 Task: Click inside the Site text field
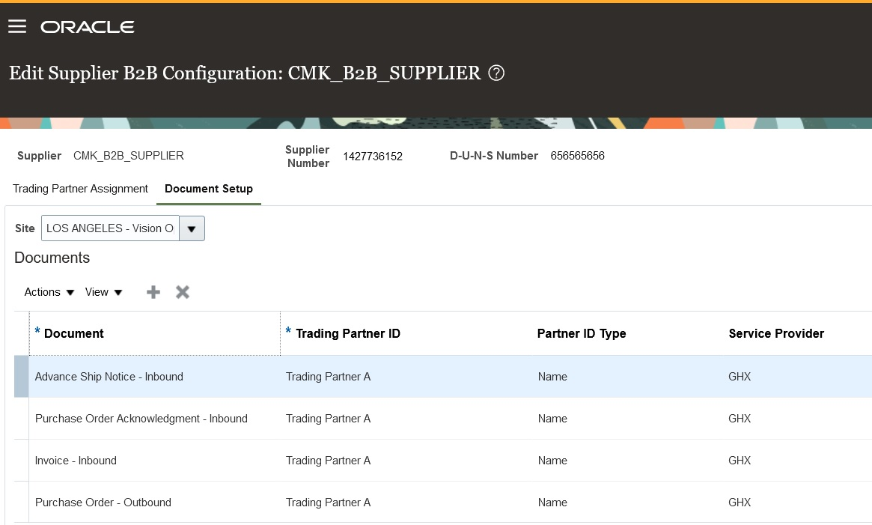tap(109, 228)
